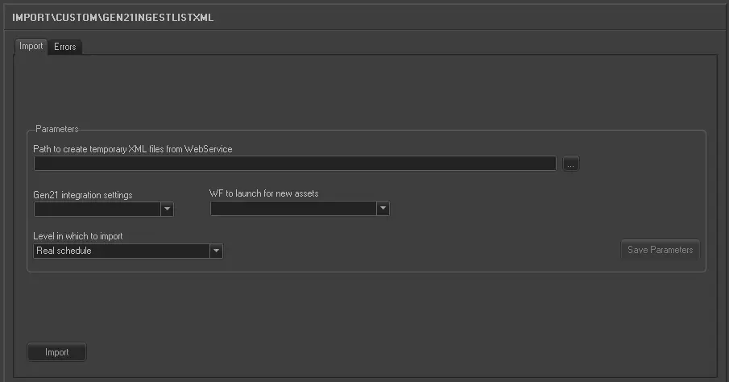Open Level in which to import dropdown arrow

pyautogui.click(x=216, y=251)
